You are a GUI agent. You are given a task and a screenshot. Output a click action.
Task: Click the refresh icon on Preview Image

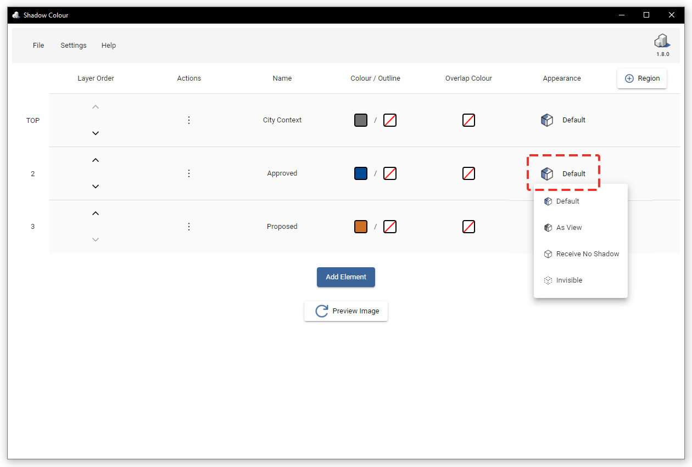(x=321, y=311)
